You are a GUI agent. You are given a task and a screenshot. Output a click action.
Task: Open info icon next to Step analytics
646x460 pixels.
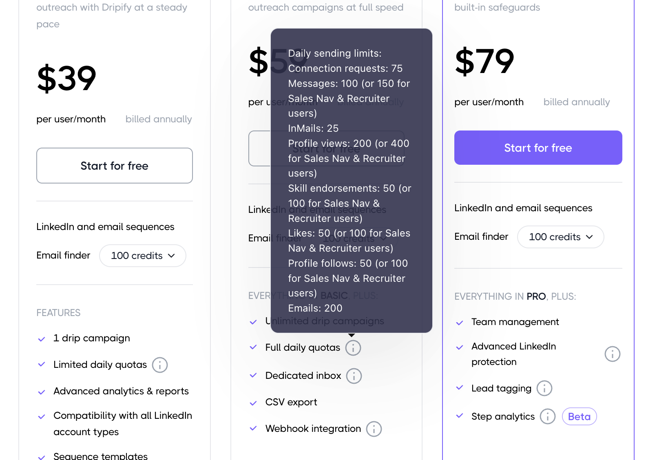[x=547, y=416]
